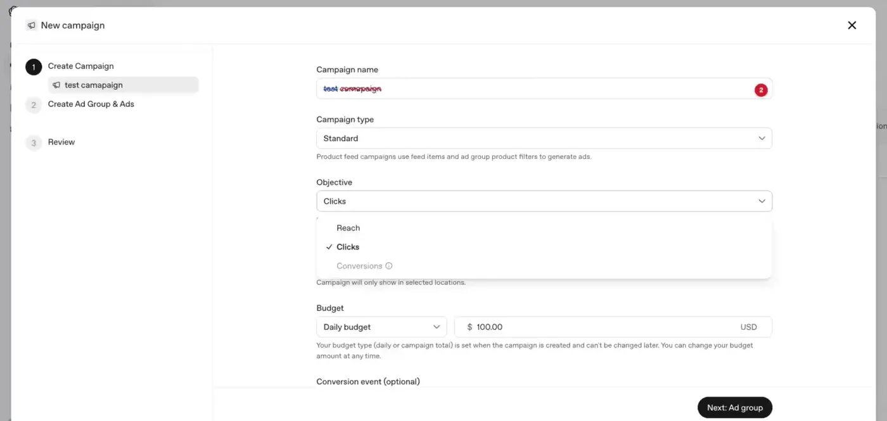Open the red spelling error badge showing 2
Image resolution: width=887 pixels, height=421 pixels.
tap(761, 90)
